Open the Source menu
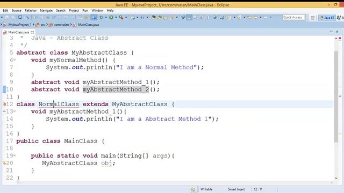Image resolution: width=344 pixels, height=193 pixels. [16, 11]
